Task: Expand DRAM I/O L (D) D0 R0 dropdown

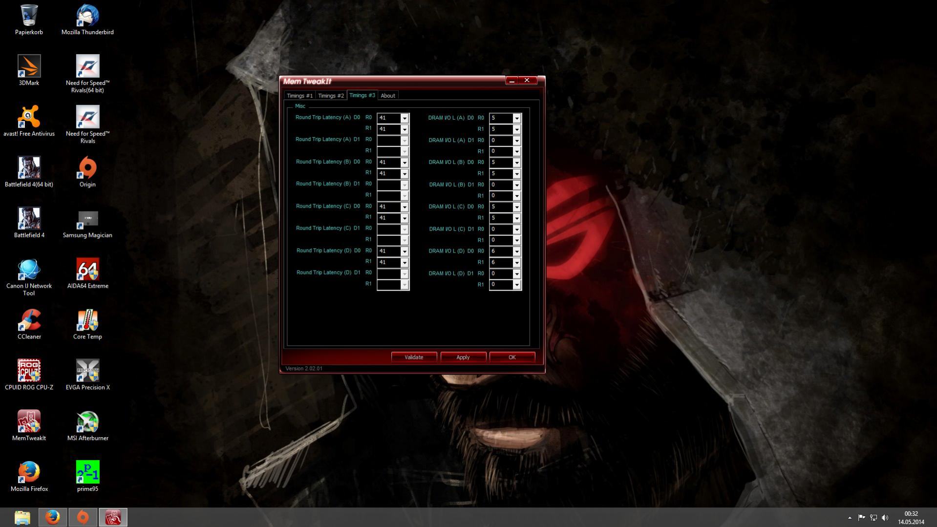Action: pos(516,252)
